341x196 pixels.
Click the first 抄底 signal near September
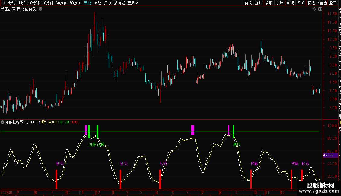click(59, 163)
